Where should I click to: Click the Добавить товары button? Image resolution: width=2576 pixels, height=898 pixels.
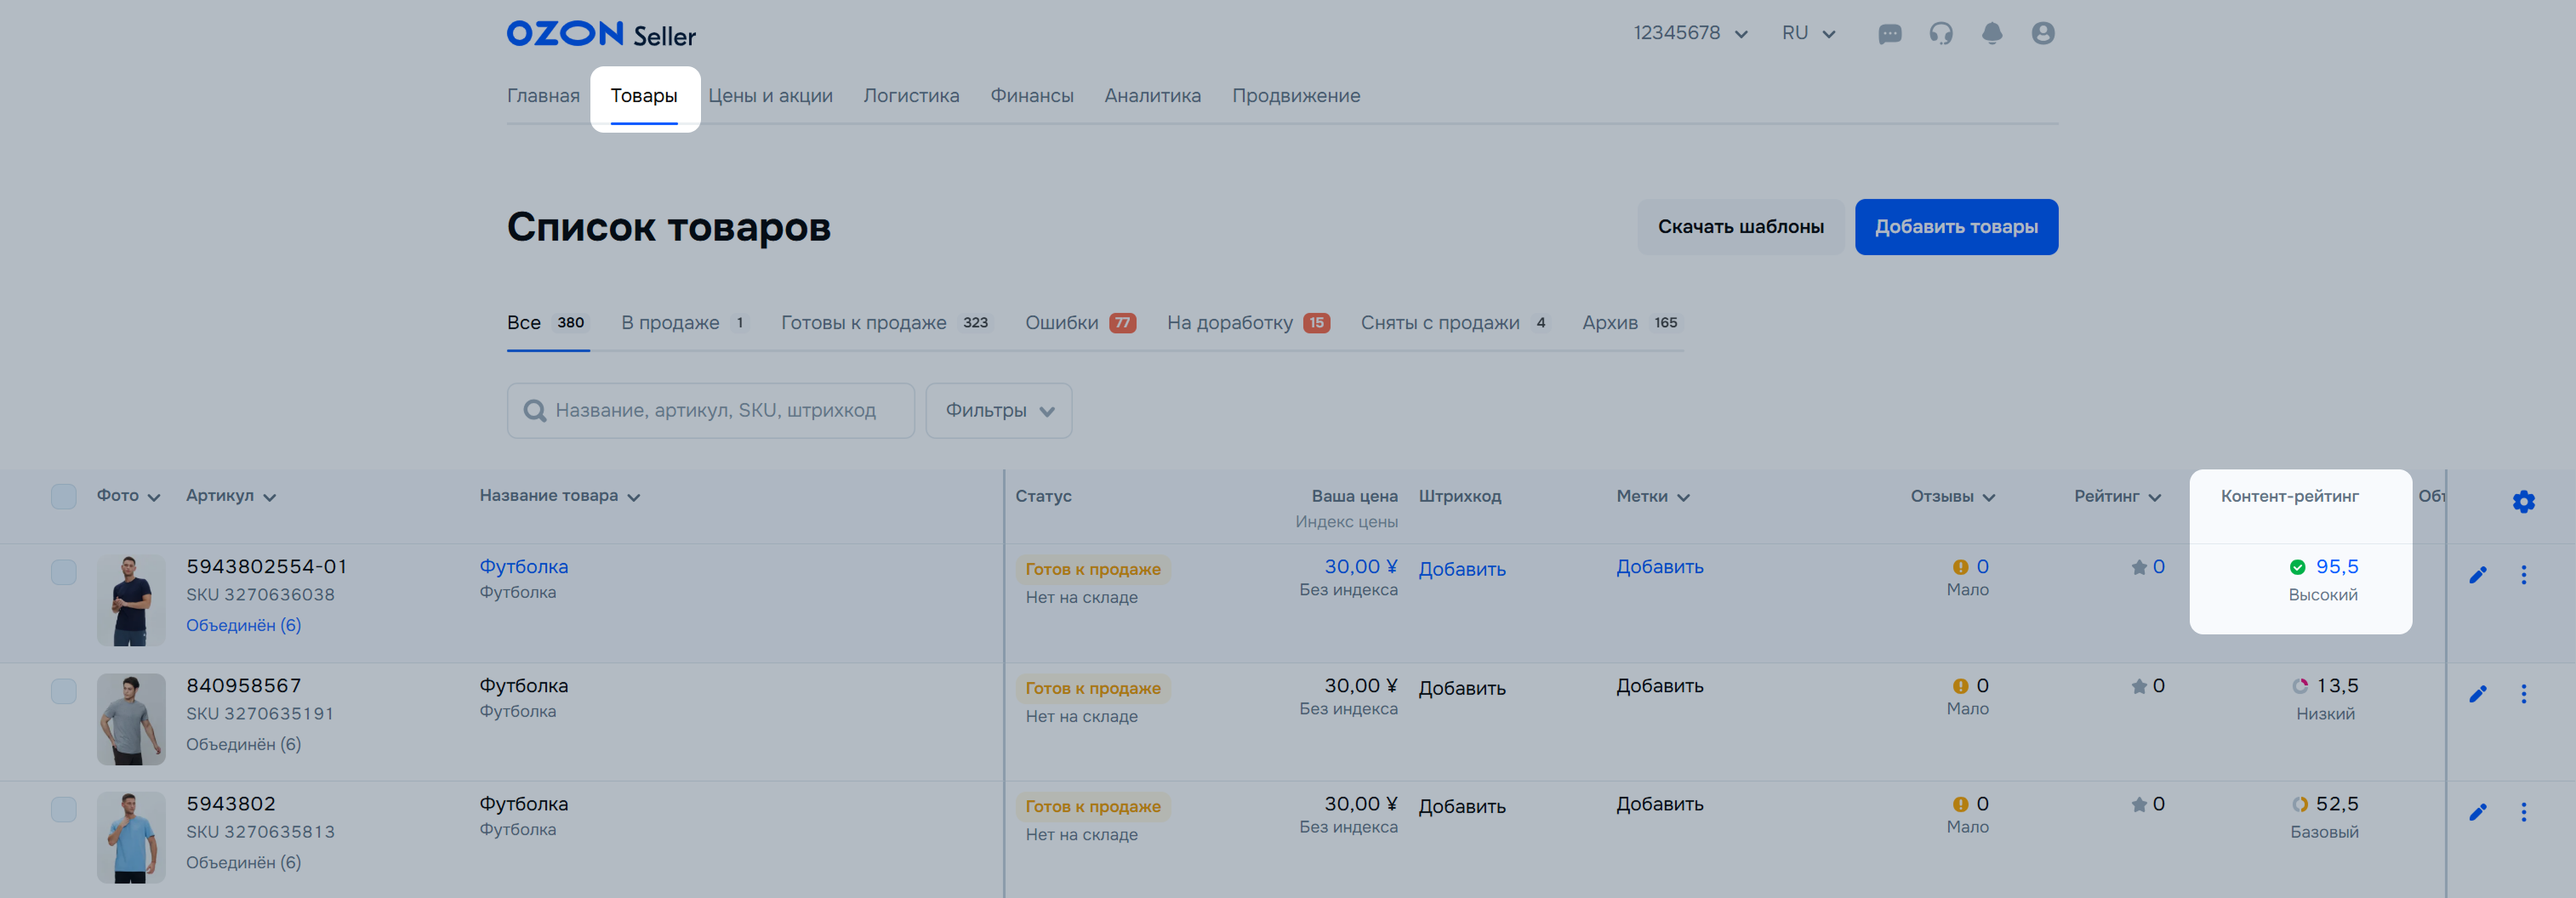(1955, 227)
